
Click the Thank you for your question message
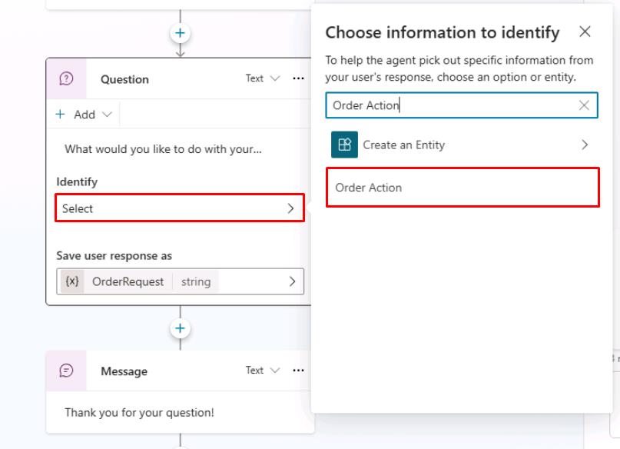pos(139,413)
